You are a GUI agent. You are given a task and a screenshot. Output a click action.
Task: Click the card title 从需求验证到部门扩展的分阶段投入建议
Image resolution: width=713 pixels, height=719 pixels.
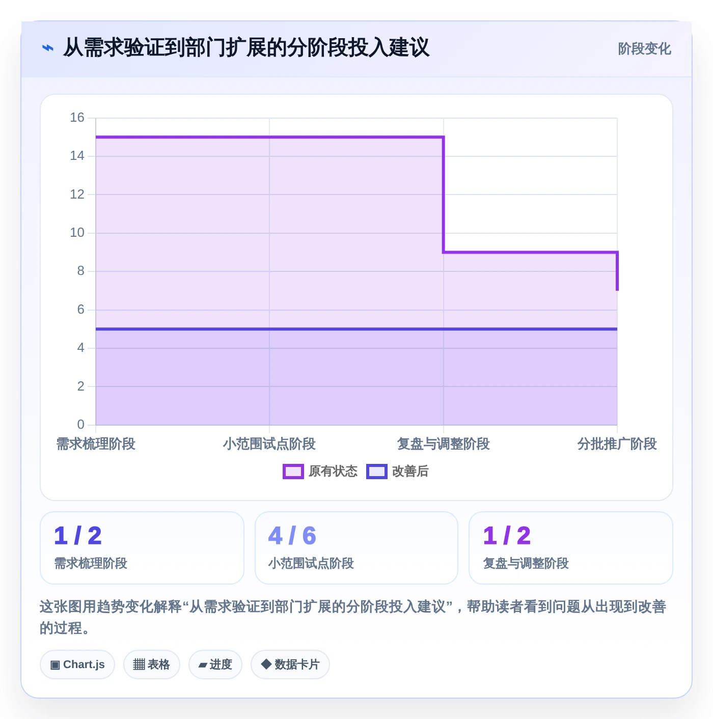(246, 48)
